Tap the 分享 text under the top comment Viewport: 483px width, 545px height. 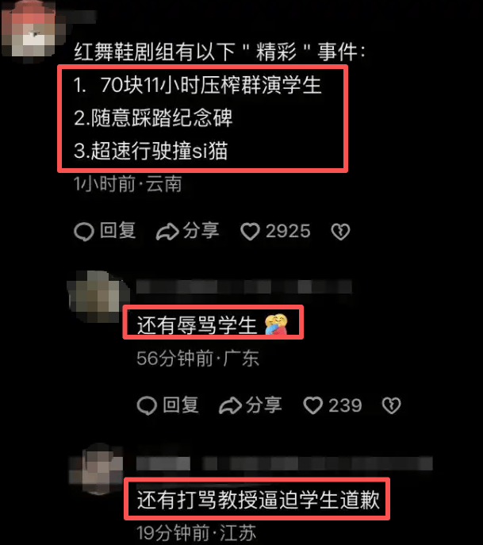click(201, 231)
